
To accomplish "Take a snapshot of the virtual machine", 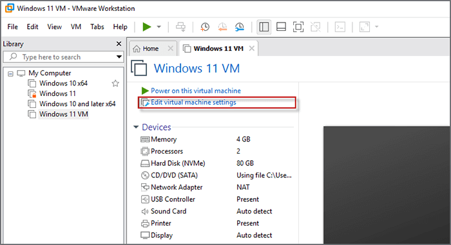I will point(205,27).
